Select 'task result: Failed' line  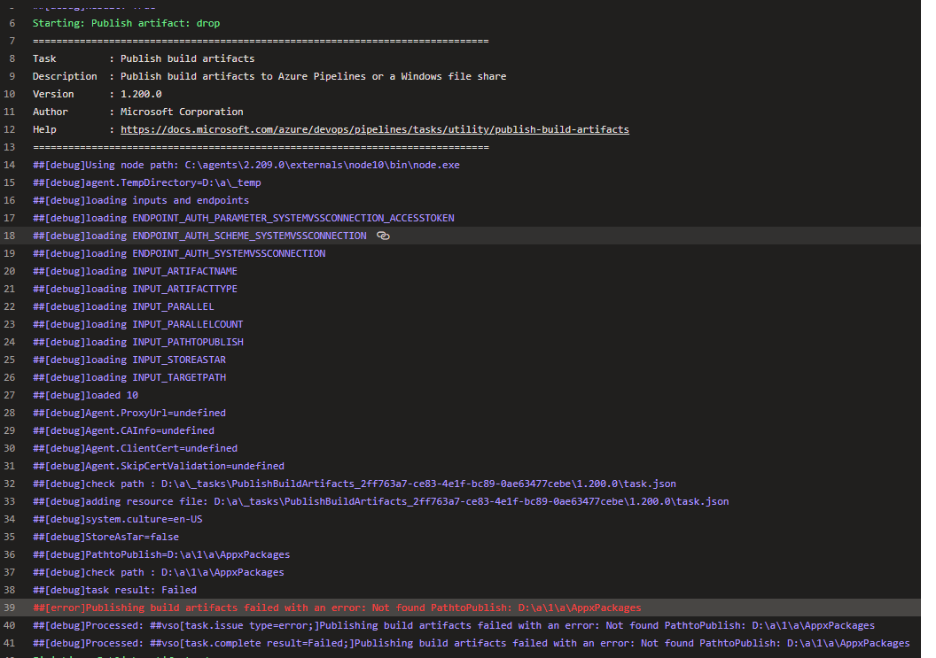tap(114, 591)
